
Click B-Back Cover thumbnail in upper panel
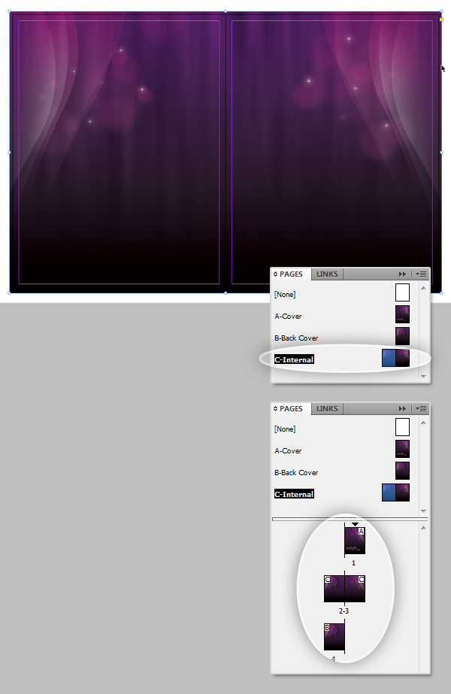coord(402,336)
